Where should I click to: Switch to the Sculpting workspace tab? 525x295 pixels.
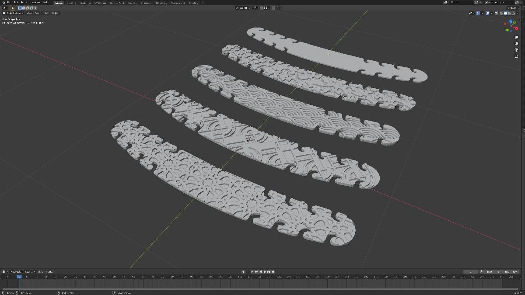pos(85,3)
